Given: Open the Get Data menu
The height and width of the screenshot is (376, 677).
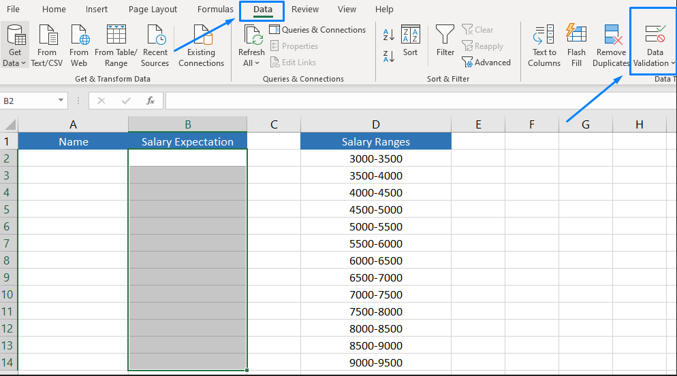Looking at the screenshot, I should (x=15, y=46).
